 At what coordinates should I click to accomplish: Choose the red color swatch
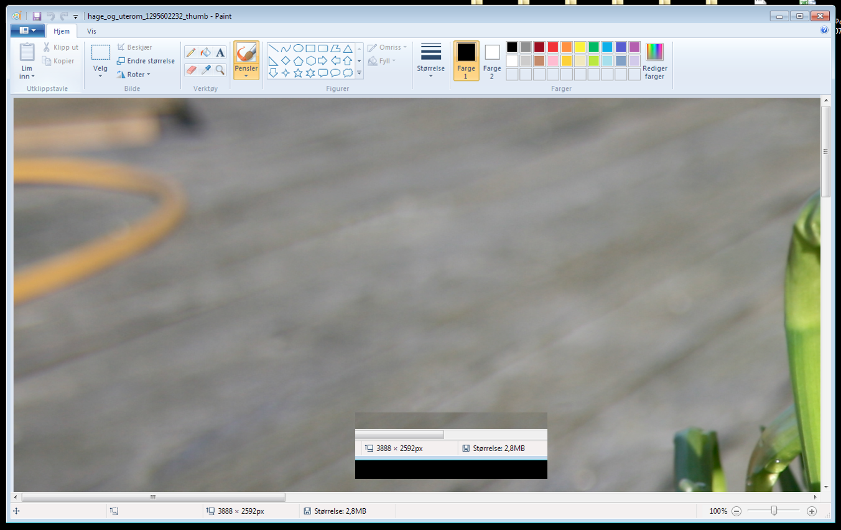click(x=552, y=47)
